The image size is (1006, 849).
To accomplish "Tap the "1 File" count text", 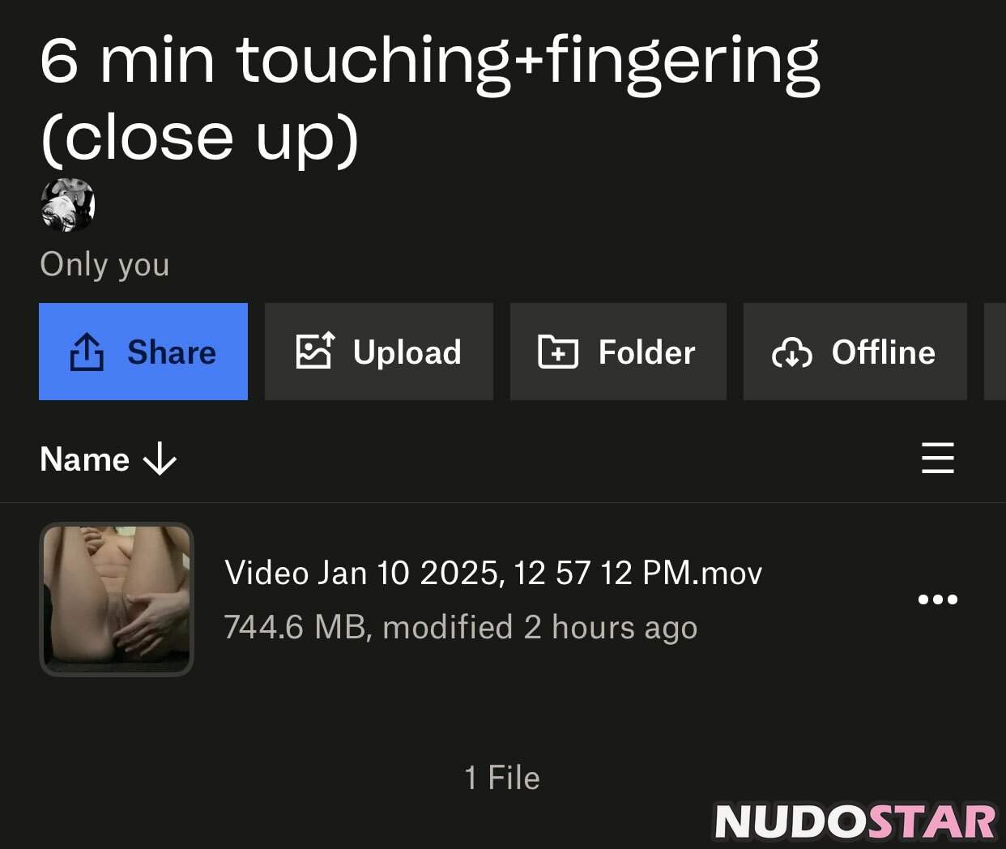I will (x=502, y=778).
